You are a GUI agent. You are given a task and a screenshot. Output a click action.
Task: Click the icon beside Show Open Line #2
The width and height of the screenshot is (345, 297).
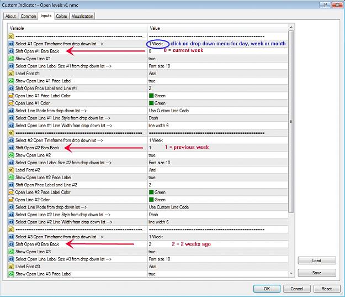point(11,155)
